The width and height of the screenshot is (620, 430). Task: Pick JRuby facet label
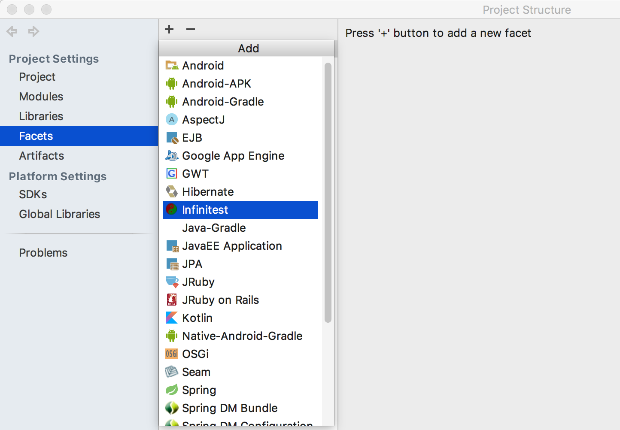(x=198, y=282)
